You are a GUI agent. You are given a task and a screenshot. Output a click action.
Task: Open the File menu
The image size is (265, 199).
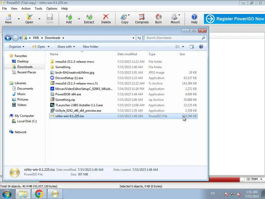pos(4,9)
